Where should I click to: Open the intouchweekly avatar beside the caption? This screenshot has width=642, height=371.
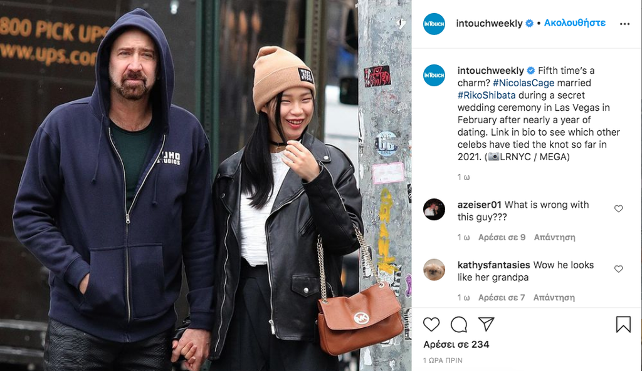[x=434, y=75]
